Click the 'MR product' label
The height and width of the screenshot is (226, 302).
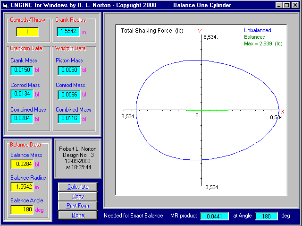(184, 216)
